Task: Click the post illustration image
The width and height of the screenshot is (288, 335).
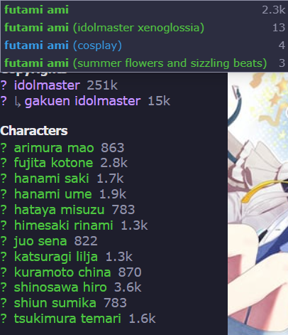Action: tap(257, 203)
